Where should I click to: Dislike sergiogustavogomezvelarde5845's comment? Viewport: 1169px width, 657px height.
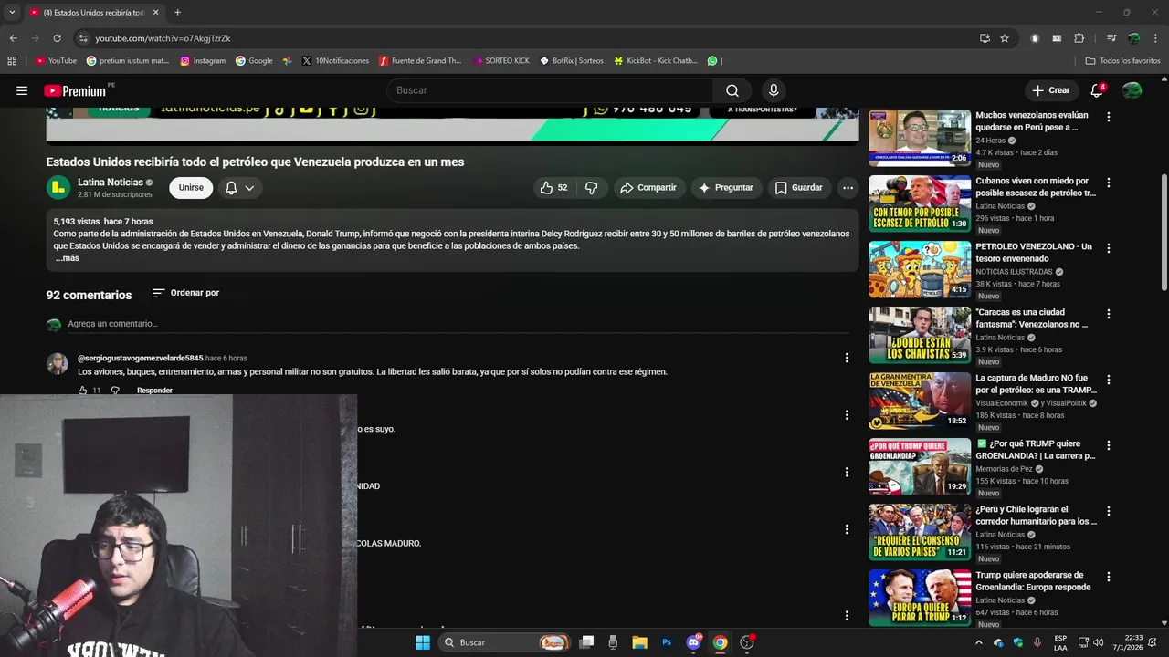pos(115,391)
